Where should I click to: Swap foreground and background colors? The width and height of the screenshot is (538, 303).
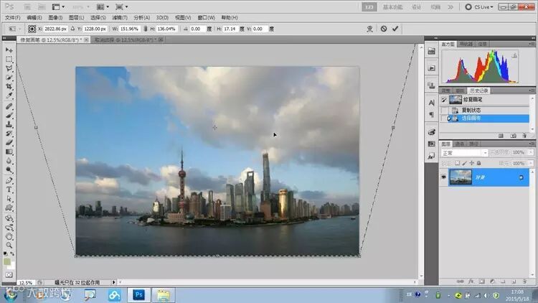click(x=12, y=254)
